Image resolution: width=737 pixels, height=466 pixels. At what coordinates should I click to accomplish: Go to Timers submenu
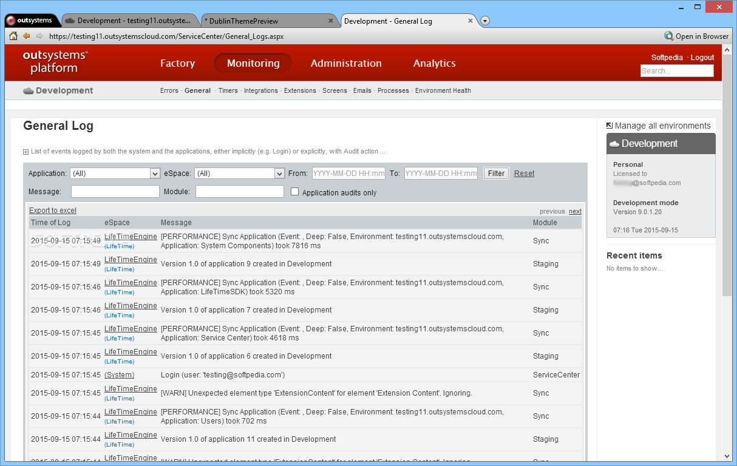[228, 90]
